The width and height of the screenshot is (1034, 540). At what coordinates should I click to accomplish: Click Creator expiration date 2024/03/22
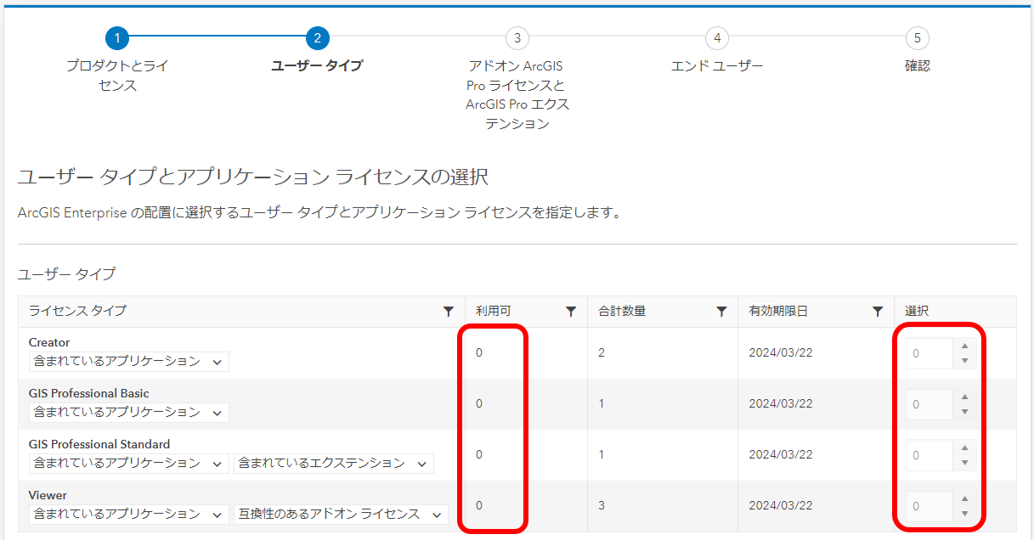[781, 353]
